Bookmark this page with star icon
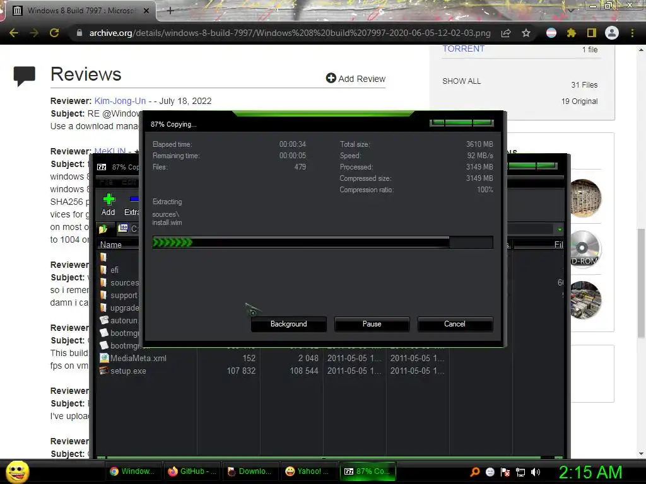 [526, 33]
